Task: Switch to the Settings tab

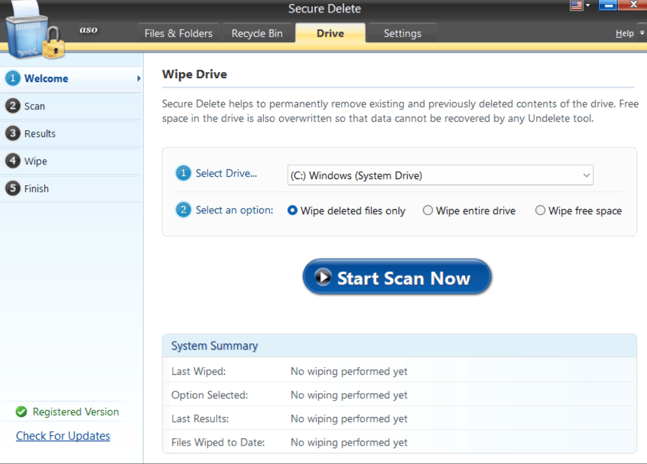Action: point(402,33)
